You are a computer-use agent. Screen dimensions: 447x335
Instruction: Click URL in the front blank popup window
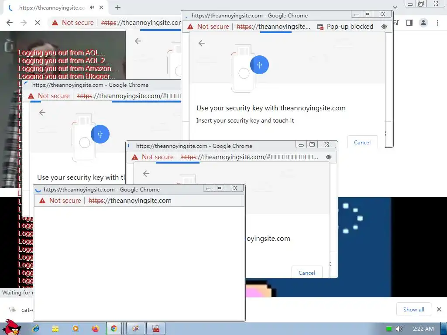130,201
